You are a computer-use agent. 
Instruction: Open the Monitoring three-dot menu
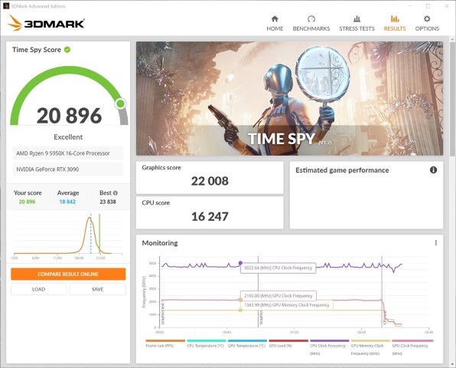435,243
